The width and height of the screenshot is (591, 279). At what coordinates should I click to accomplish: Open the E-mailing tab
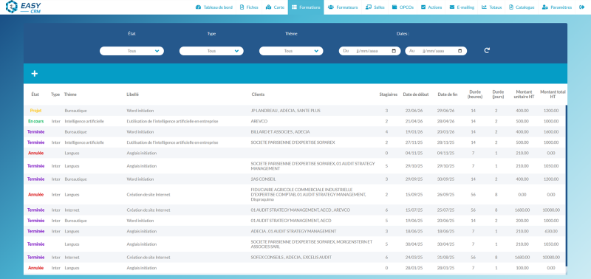tap(462, 7)
